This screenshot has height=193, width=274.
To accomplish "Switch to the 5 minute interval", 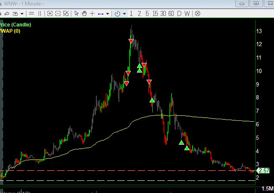I will pyautogui.click(x=147, y=13).
